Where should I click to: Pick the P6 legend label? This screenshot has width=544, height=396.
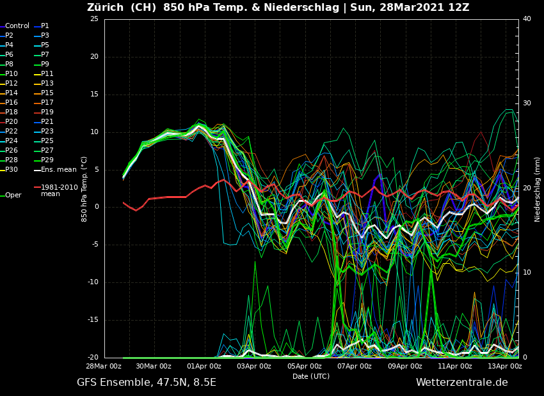click(x=10, y=55)
